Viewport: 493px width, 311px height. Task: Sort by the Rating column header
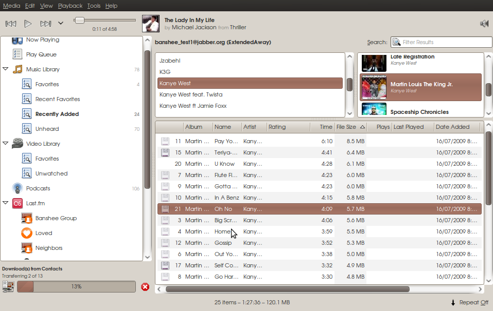288,127
